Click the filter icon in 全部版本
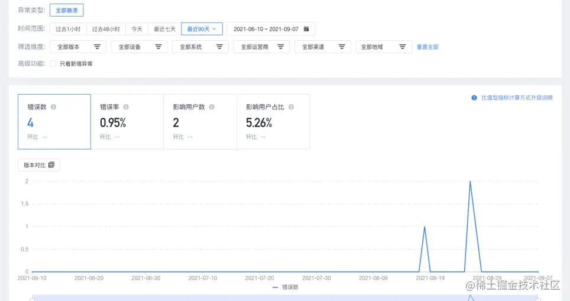 point(97,47)
